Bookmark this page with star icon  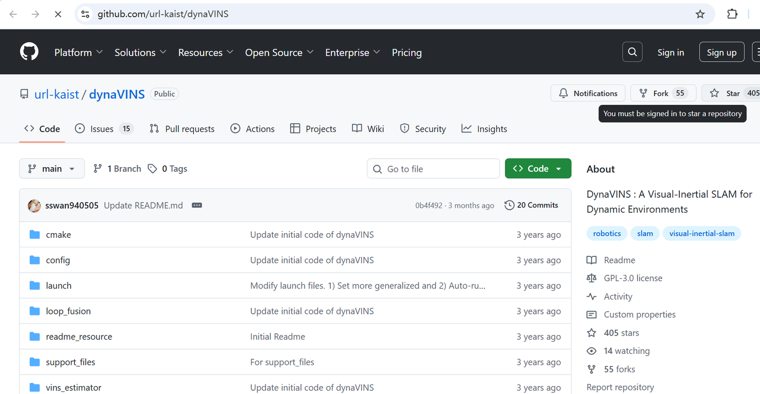(700, 14)
